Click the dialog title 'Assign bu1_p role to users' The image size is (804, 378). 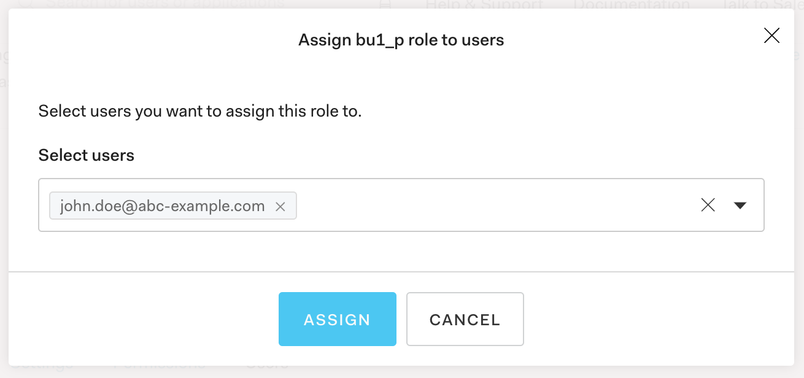click(x=401, y=40)
